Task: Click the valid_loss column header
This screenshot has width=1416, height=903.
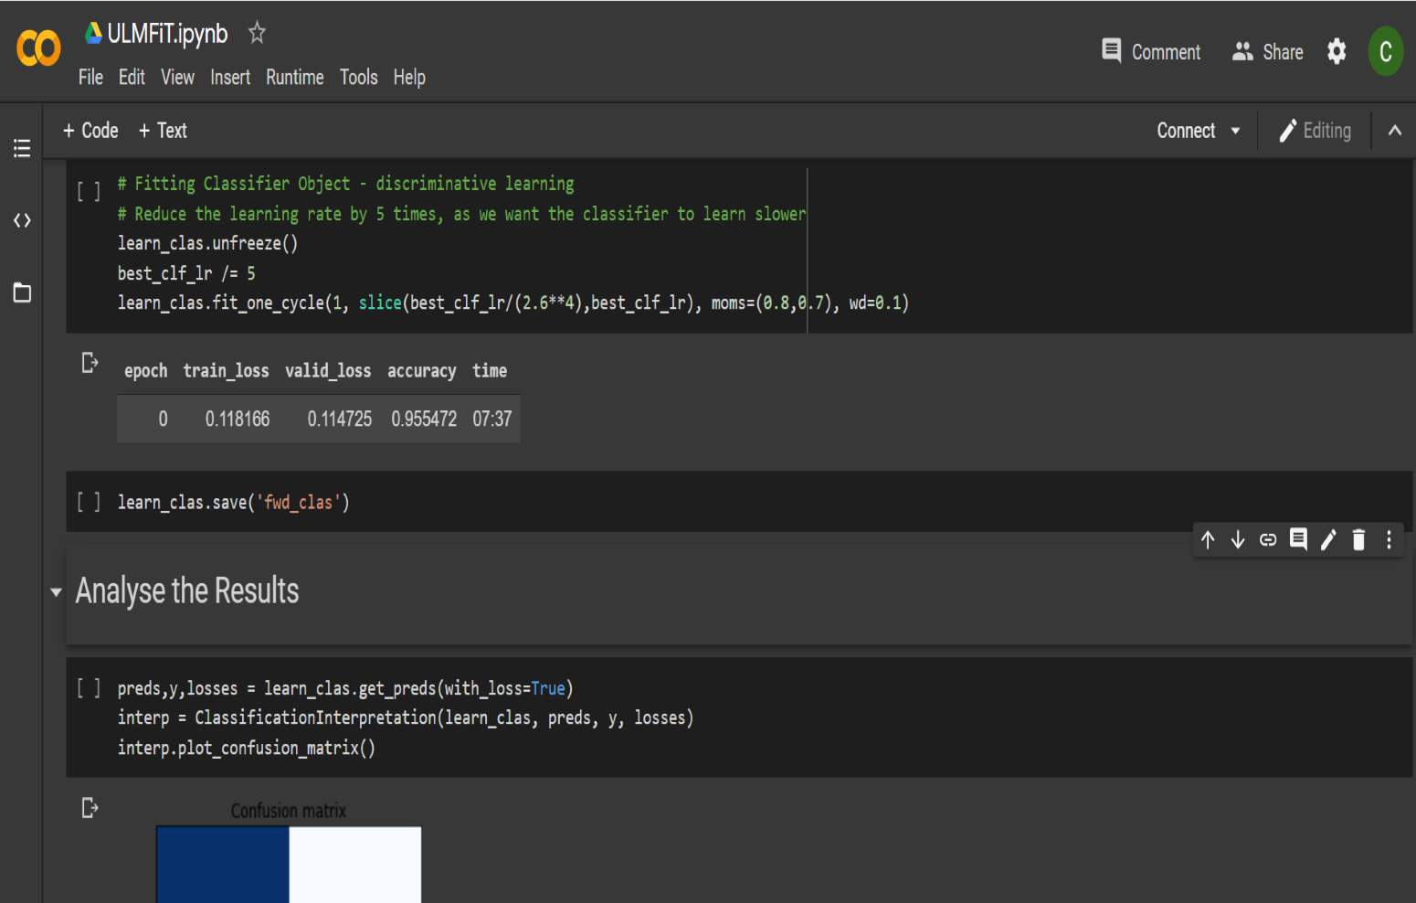Action: coord(328,370)
